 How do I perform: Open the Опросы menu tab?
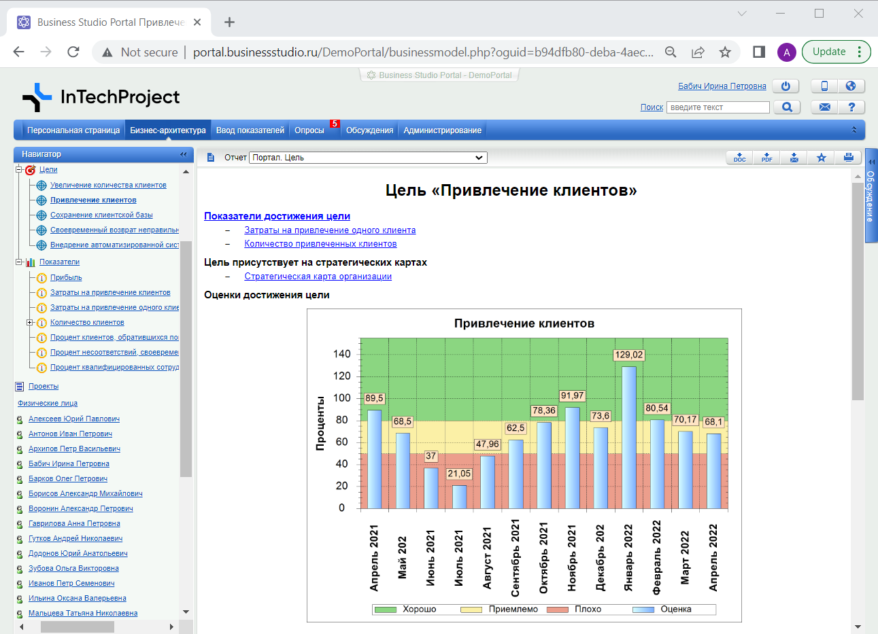click(x=309, y=130)
